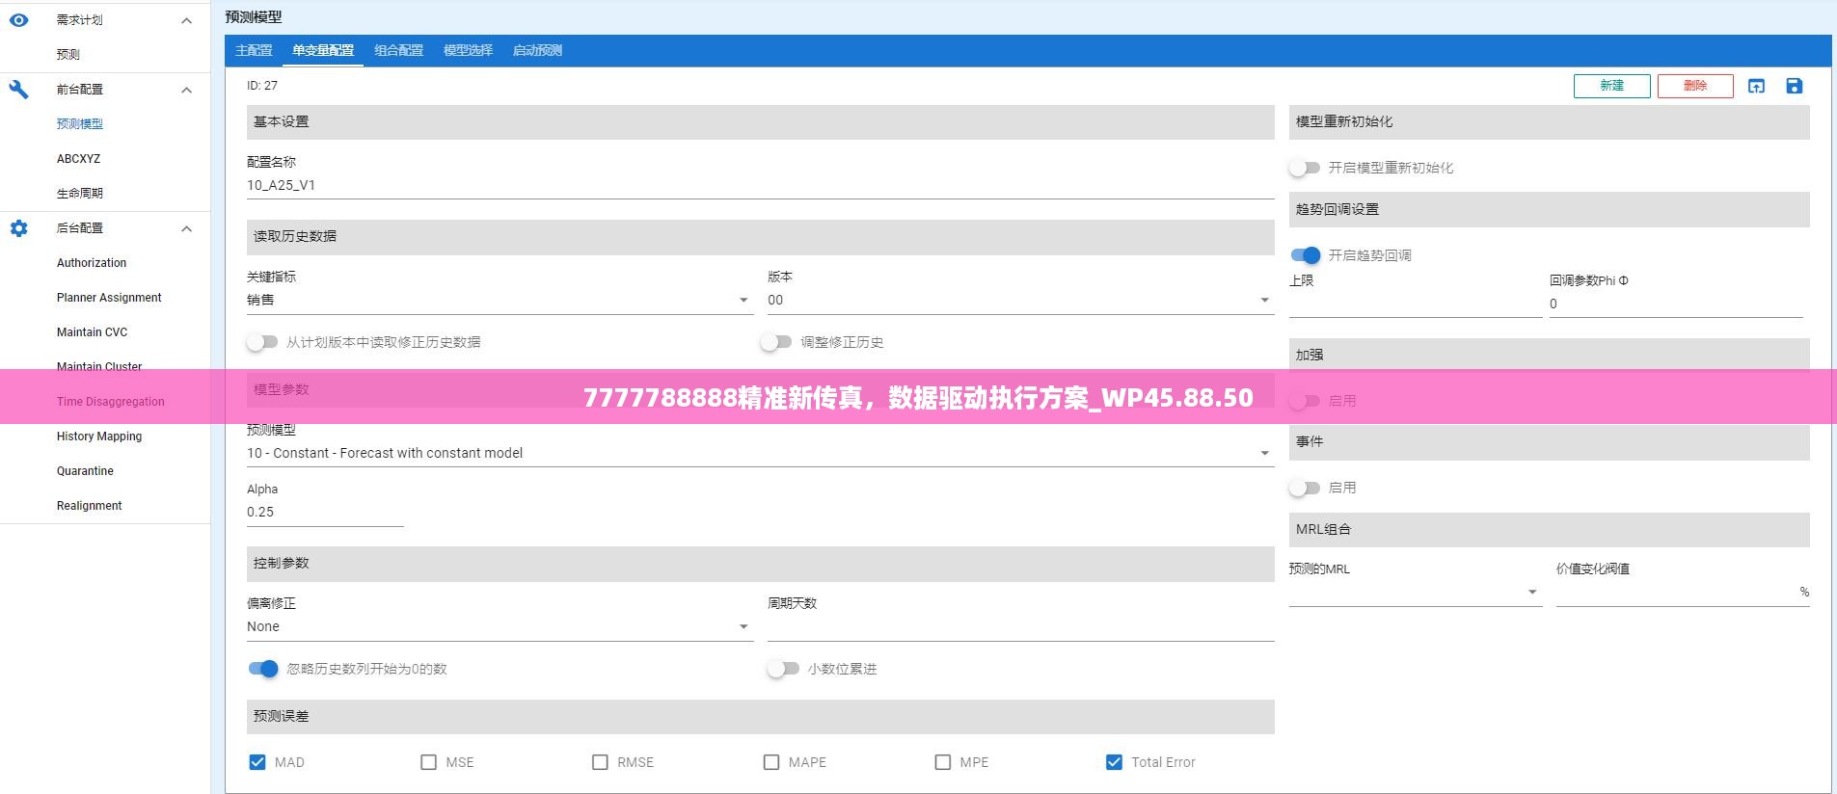Screen dimensions: 1837x794
Task: Enable the 开启模型重新初始化 switch
Action: tap(1305, 168)
